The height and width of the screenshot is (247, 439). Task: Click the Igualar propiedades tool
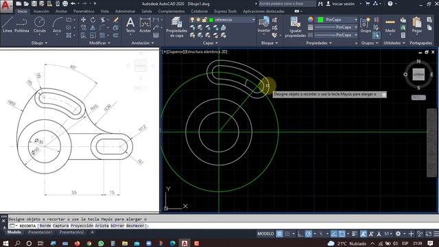[x=296, y=27]
